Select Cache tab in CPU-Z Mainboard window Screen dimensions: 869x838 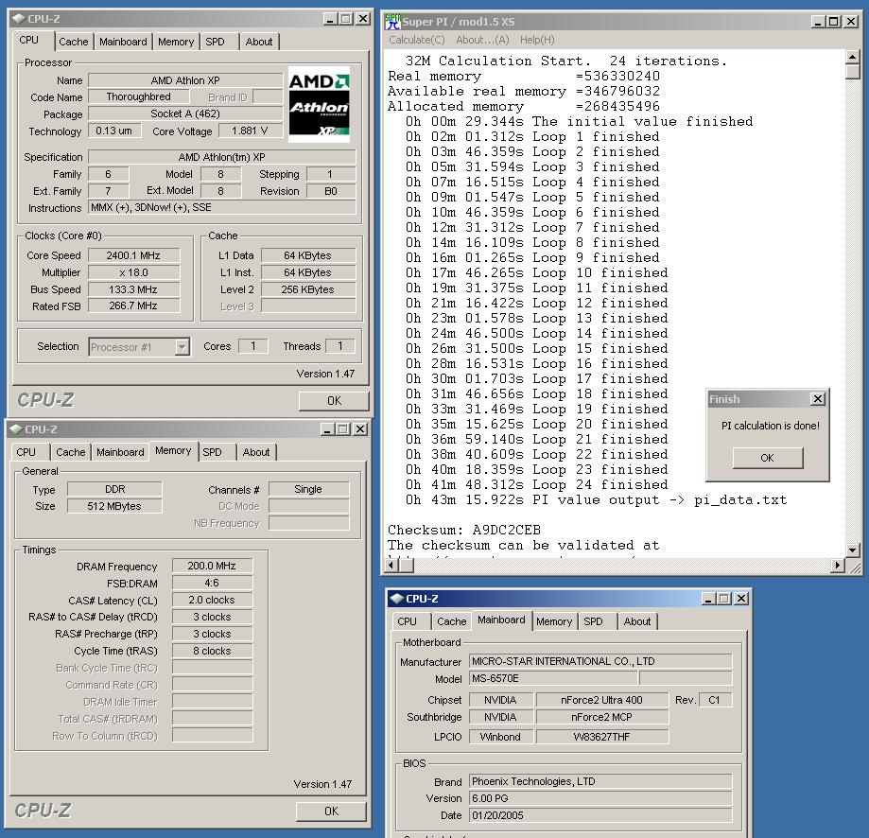point(452,621)
